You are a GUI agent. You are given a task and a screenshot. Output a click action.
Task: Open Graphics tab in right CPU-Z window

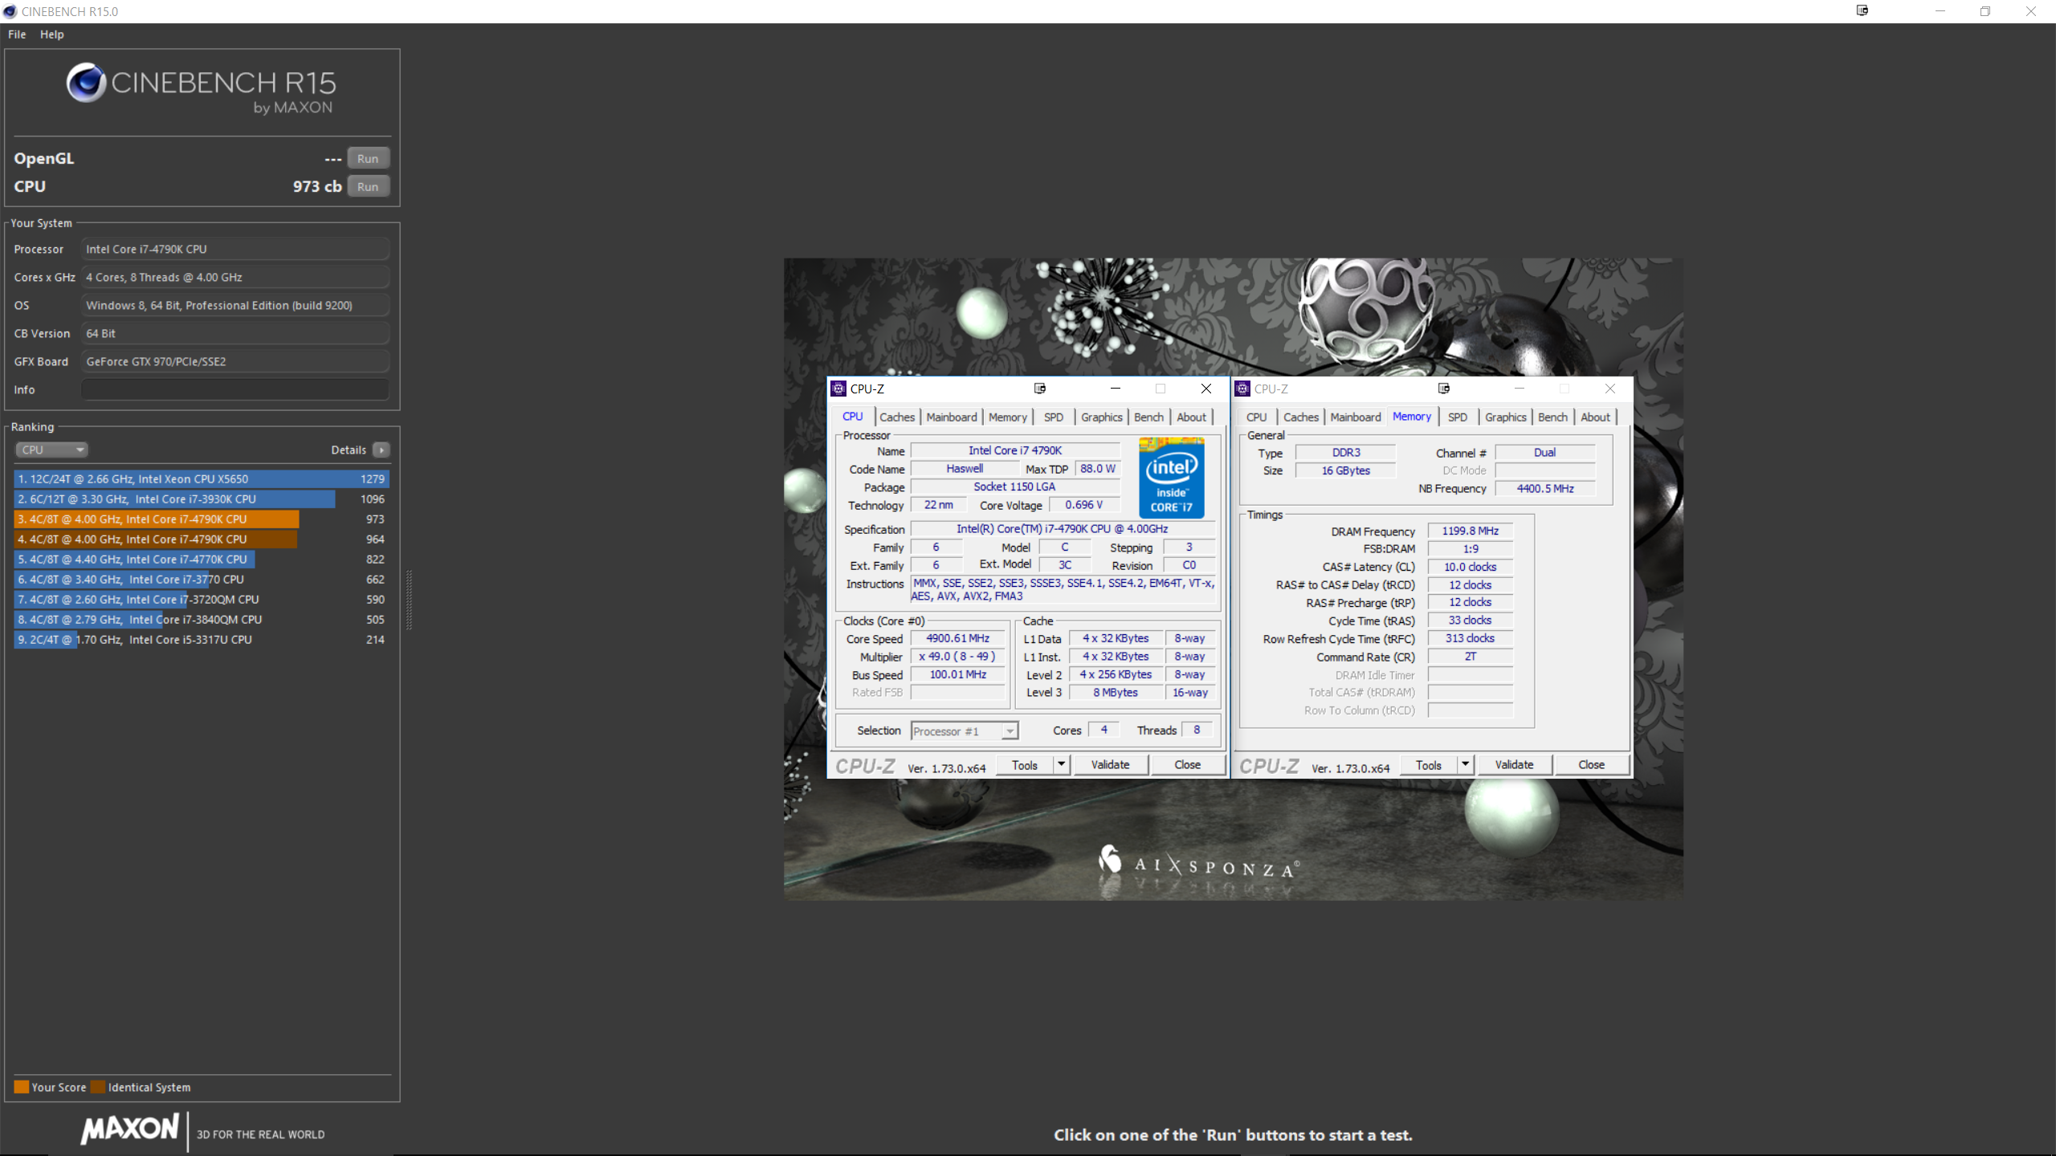(1506, 417)
